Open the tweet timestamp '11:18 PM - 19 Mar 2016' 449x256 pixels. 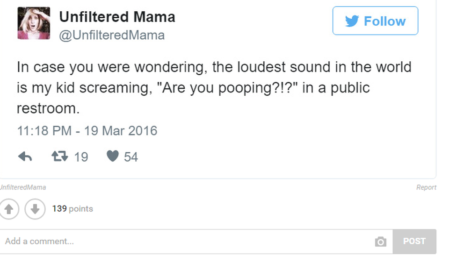tap(87, 131)
